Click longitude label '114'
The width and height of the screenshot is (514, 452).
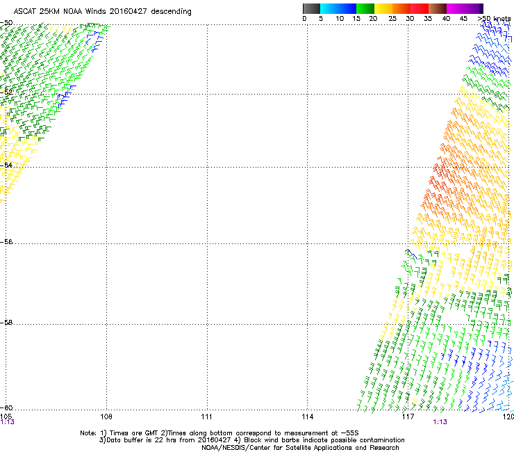(307, 417)
